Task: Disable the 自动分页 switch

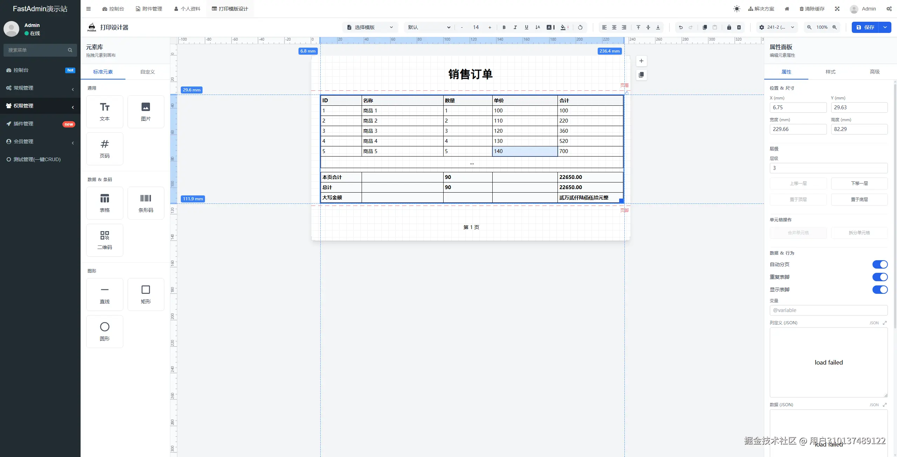Action: 879,264
